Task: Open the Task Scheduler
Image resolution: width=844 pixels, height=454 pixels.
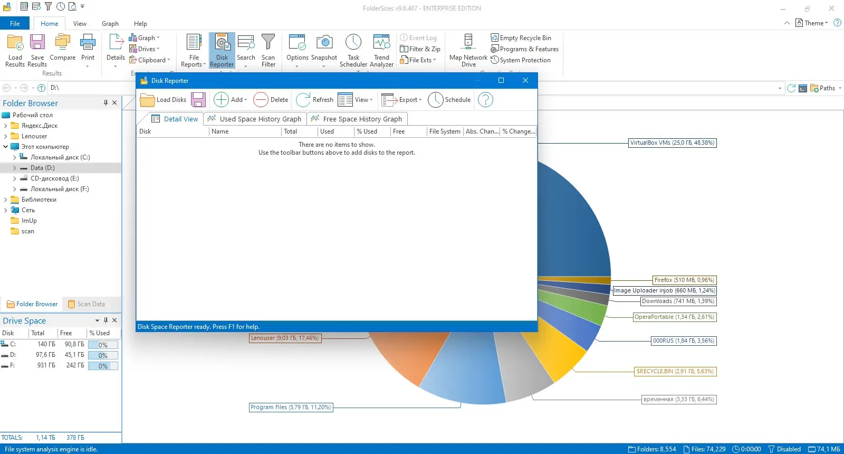Action: point(353,50)
